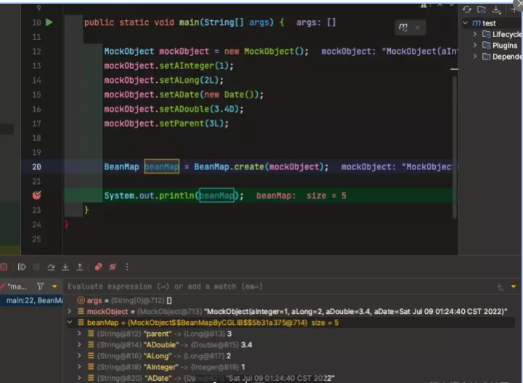Viewport: 523px width, 383px height.
Task: Select mockObject value string in variables
Action: pos(355,311)
